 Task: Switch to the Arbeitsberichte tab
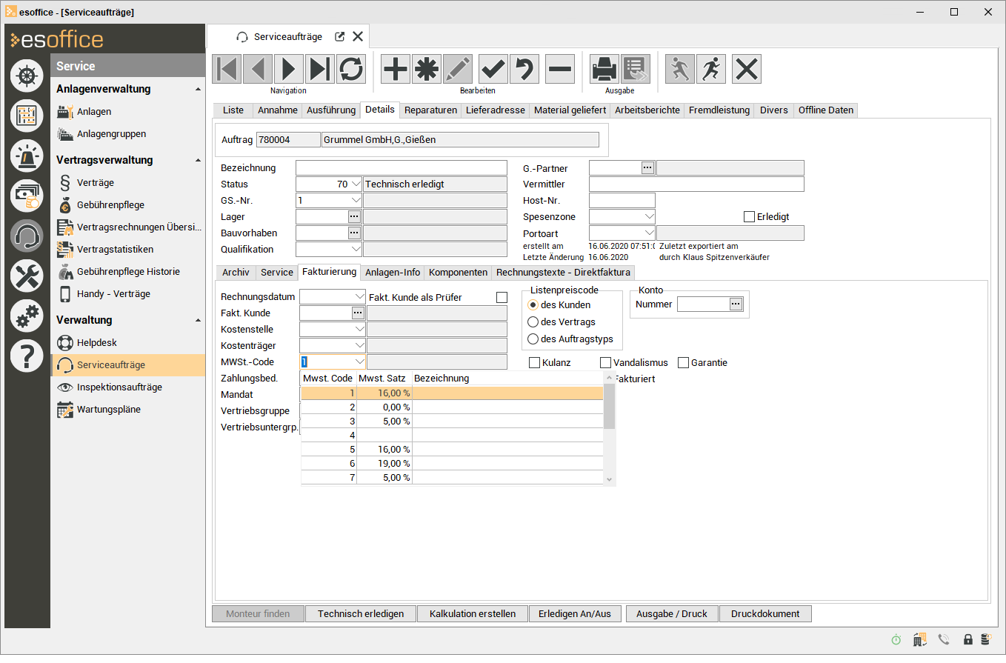click(647, 110)
